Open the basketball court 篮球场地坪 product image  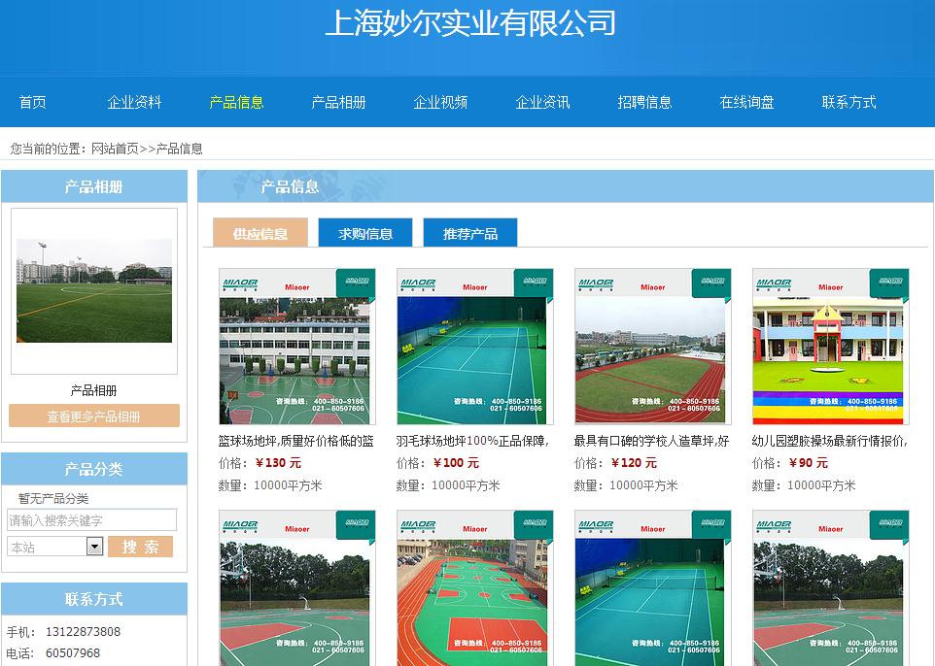tap(297, 346)
